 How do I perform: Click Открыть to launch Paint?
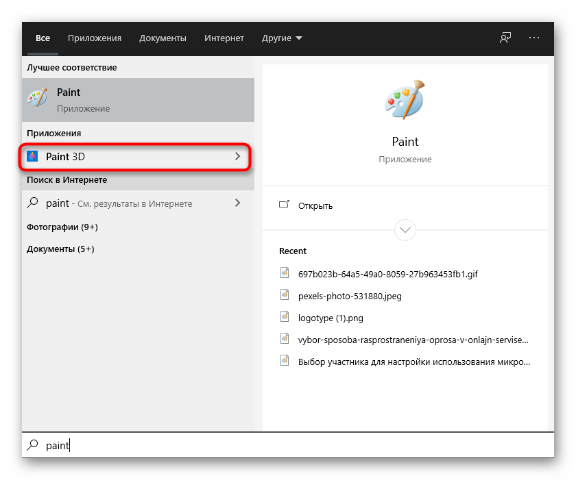coord(315,205)
